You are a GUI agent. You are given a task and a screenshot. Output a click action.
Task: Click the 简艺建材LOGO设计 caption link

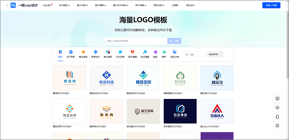tap(136, 127)
